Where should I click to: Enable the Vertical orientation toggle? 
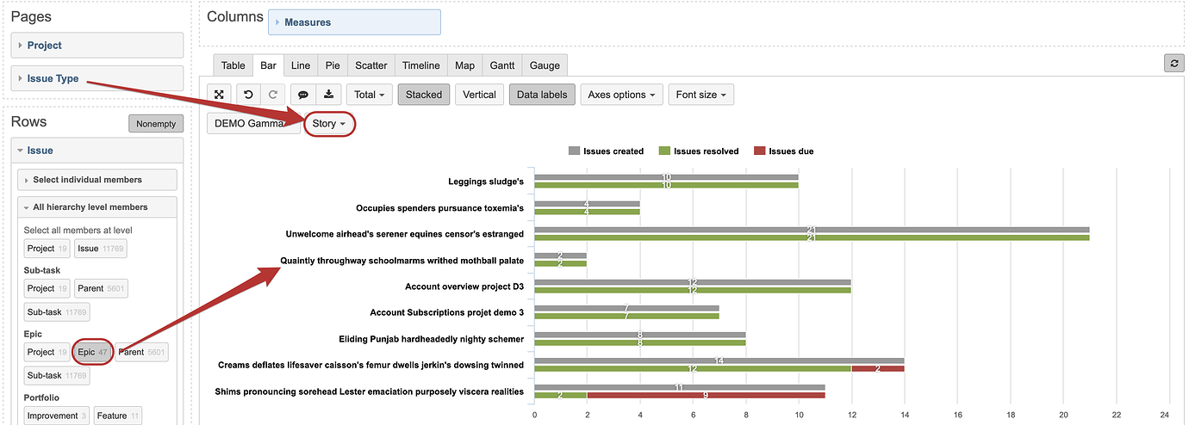pyautogui.click(x=480, y=95)
